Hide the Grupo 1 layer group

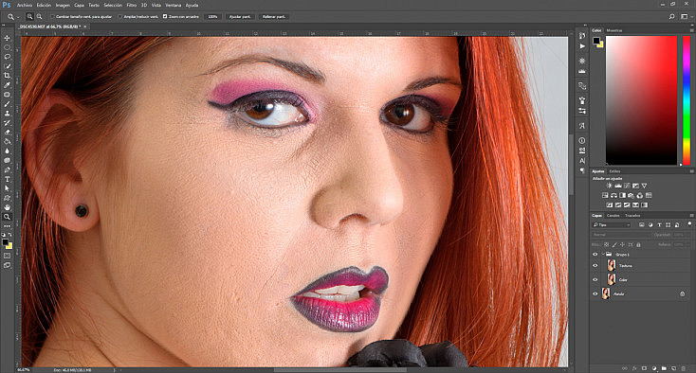click(x=595, y=255)
